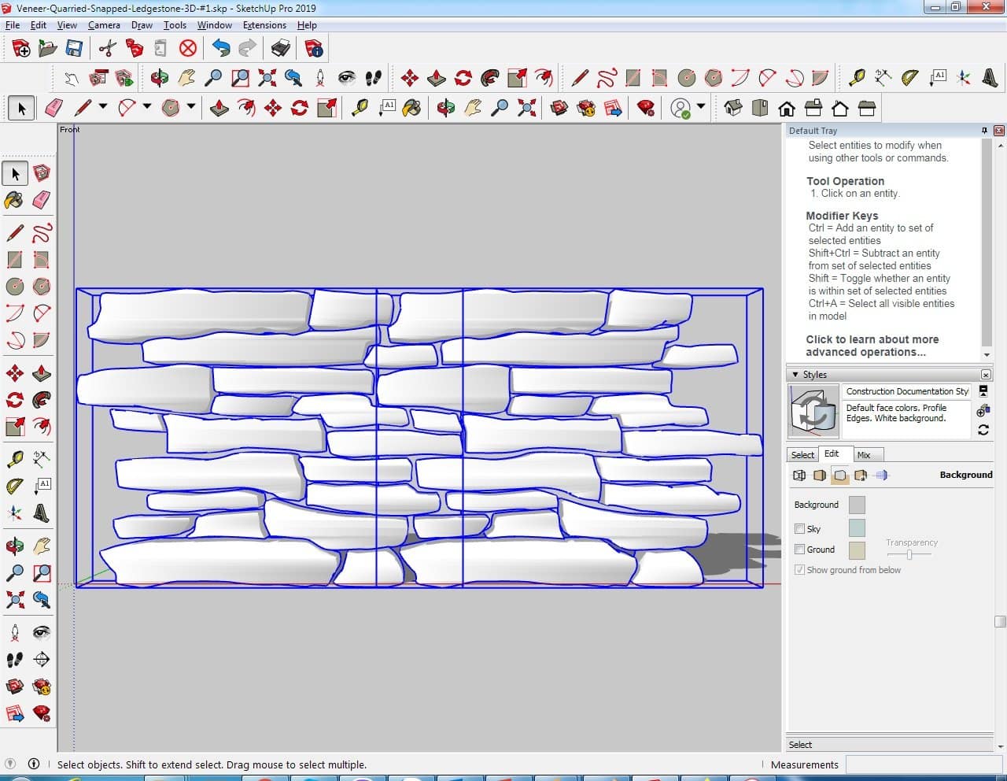Click the Save file icon

[74, 49]
